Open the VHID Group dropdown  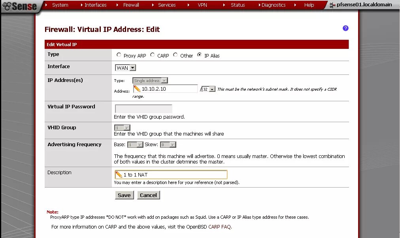(122, 128)
